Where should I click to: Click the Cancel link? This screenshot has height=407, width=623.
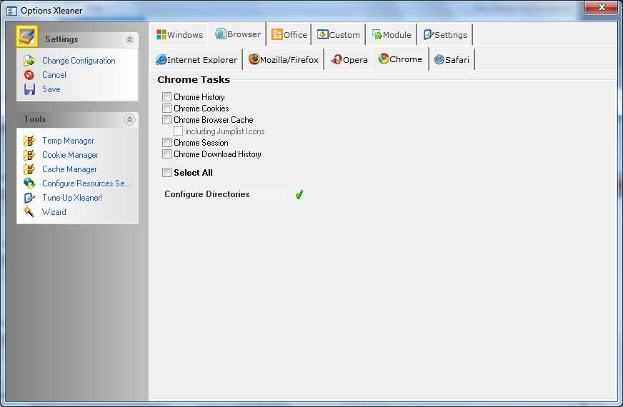point(54,75)
